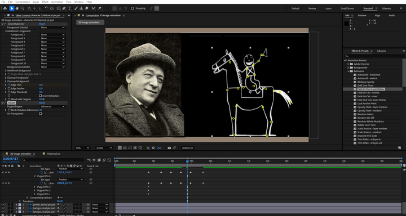Viewport: 406px width, 216px height.
Task: Switch to the Historical pic timeline tab
Action: pyautogui.click(x=54, y=154)
